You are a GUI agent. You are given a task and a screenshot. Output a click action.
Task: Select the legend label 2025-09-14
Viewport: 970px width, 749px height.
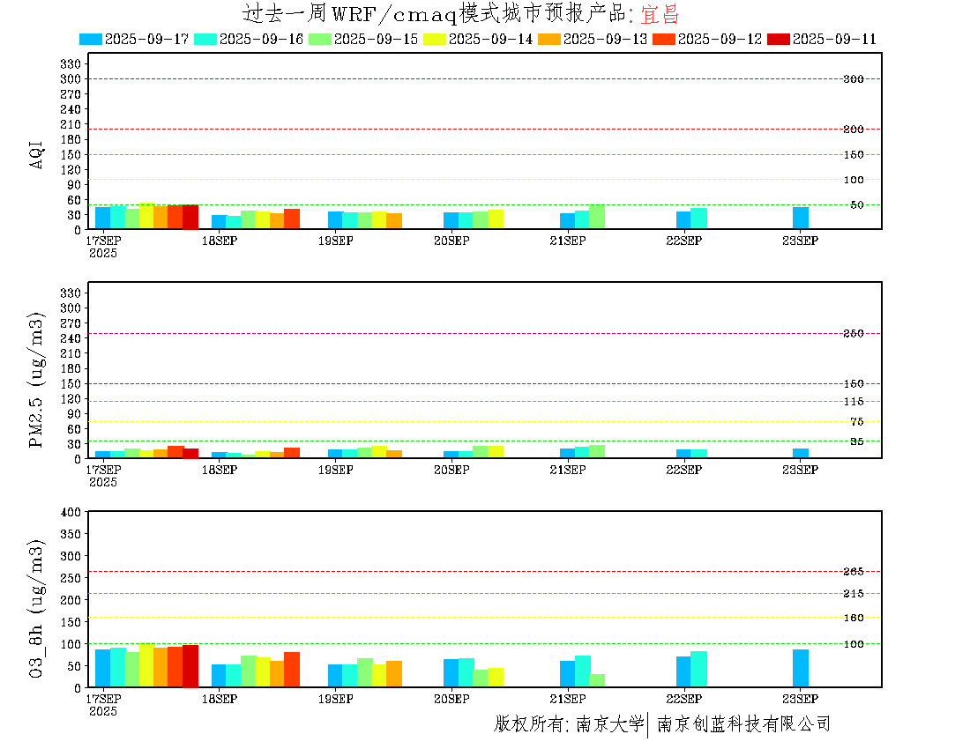point(490,39)
